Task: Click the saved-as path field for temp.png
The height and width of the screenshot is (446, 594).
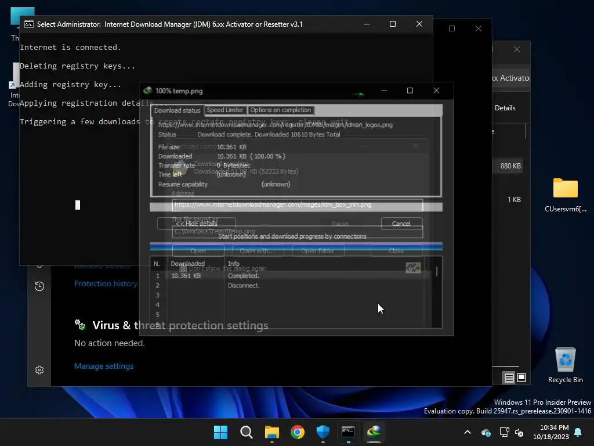Action: 298,231
